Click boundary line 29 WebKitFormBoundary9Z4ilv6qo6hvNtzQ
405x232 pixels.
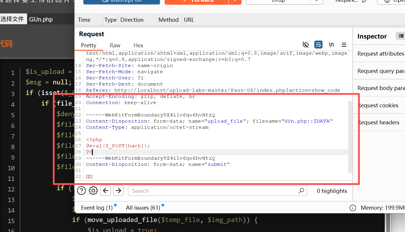(x=151, y=158)
